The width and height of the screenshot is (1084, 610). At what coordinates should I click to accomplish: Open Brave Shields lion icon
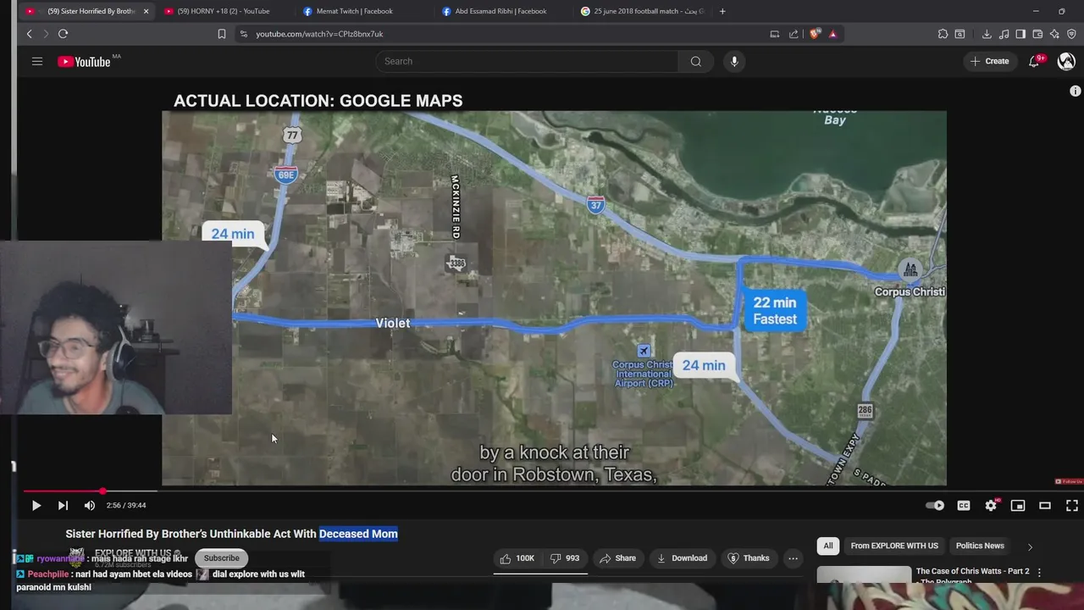815,34
